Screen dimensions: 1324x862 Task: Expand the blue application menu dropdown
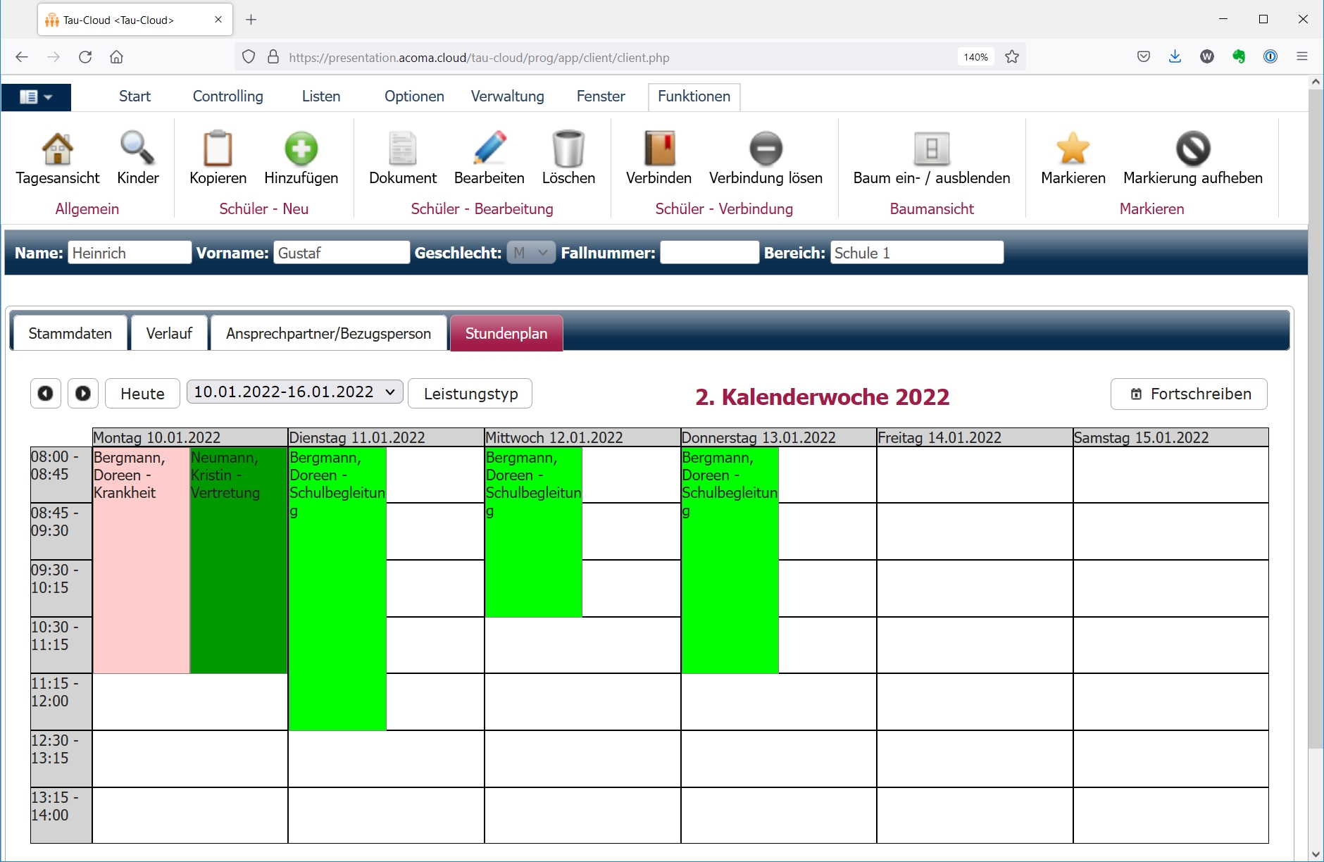(x=36, y=97)
